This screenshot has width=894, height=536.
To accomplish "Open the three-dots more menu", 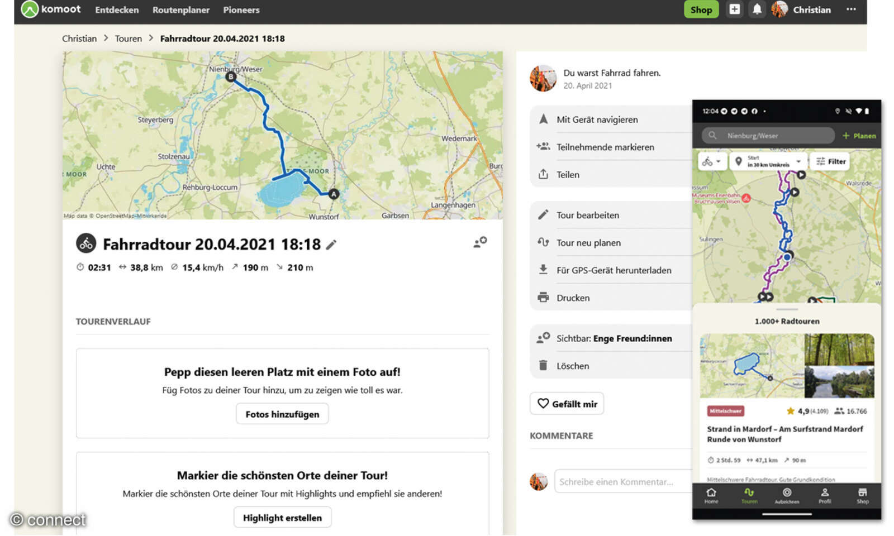I will 850,9.
